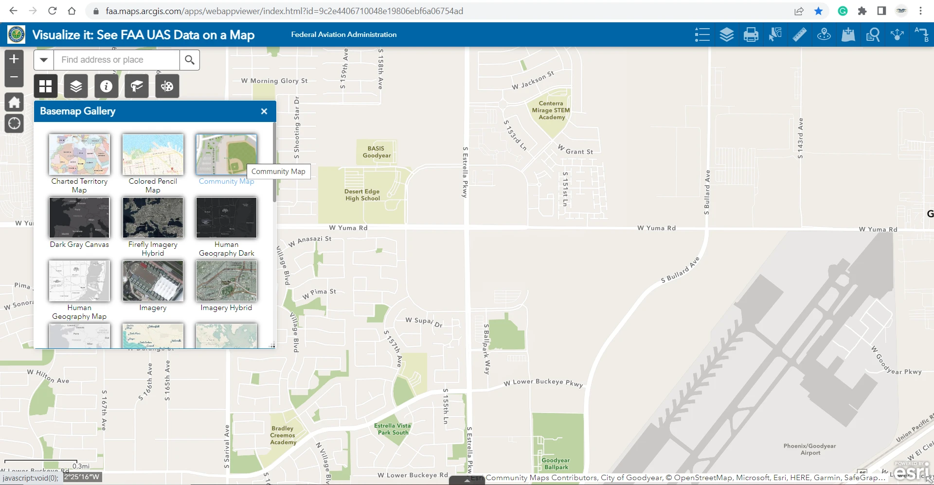Open the Near Me location widget
This screenshot has width=934, height=485.
click(x=824, y=35)
